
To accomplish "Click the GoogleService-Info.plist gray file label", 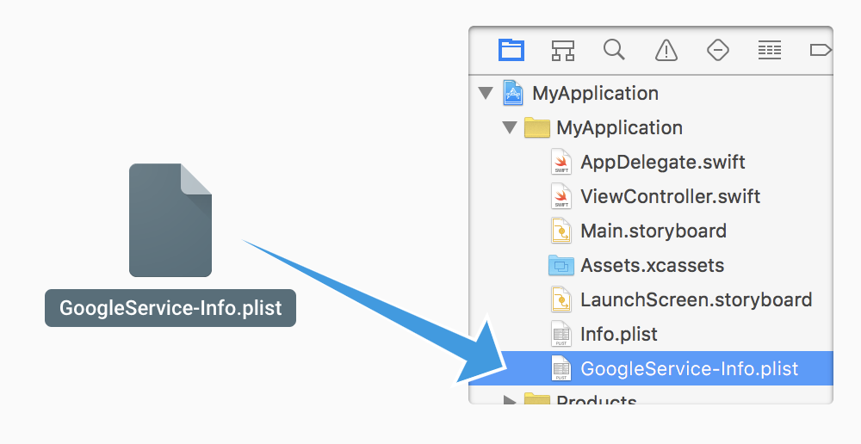I will 170,308.
